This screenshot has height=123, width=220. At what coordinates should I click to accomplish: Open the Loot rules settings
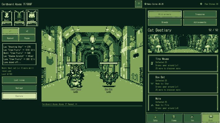tap(19, 80)
